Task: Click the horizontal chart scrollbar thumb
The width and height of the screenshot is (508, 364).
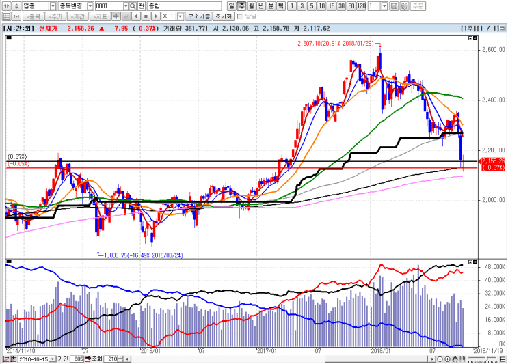Action: pos(378,359)
